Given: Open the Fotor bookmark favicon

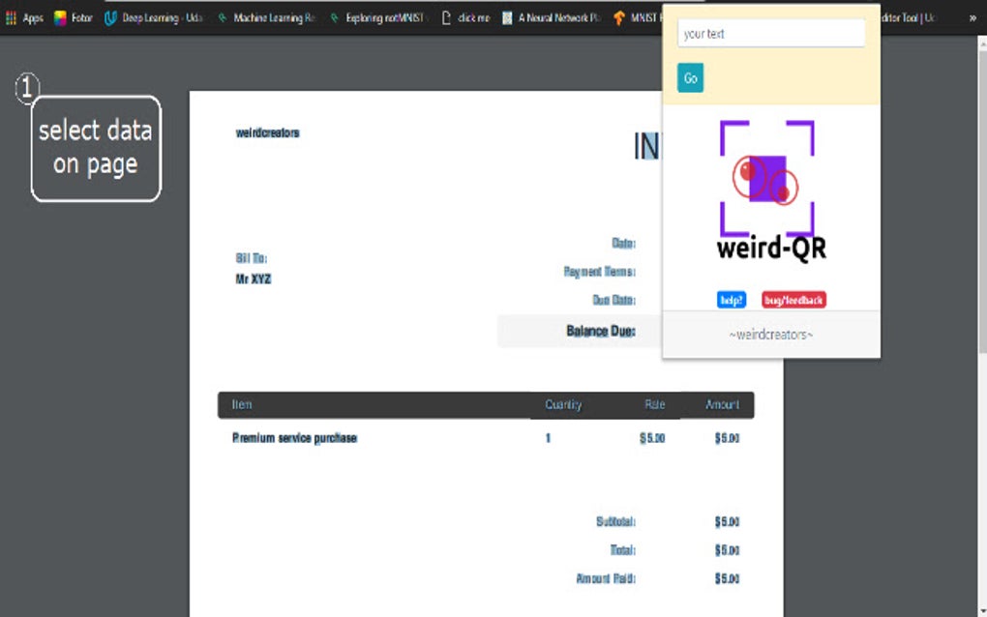Looking at the screenshot, I should pyautogui.click(x=61, y=17).
